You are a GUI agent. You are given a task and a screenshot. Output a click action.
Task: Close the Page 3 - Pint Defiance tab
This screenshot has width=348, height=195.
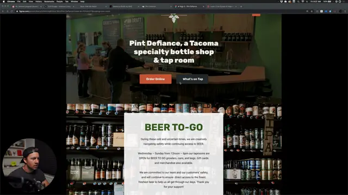[x=203, y=6]
